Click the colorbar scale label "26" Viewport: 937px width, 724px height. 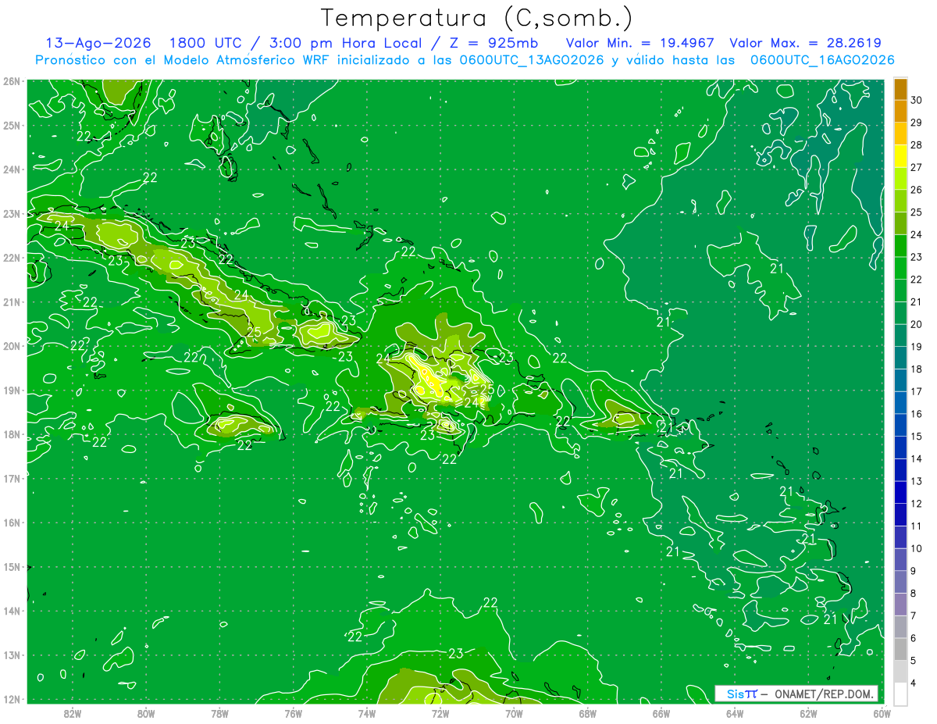916,190
